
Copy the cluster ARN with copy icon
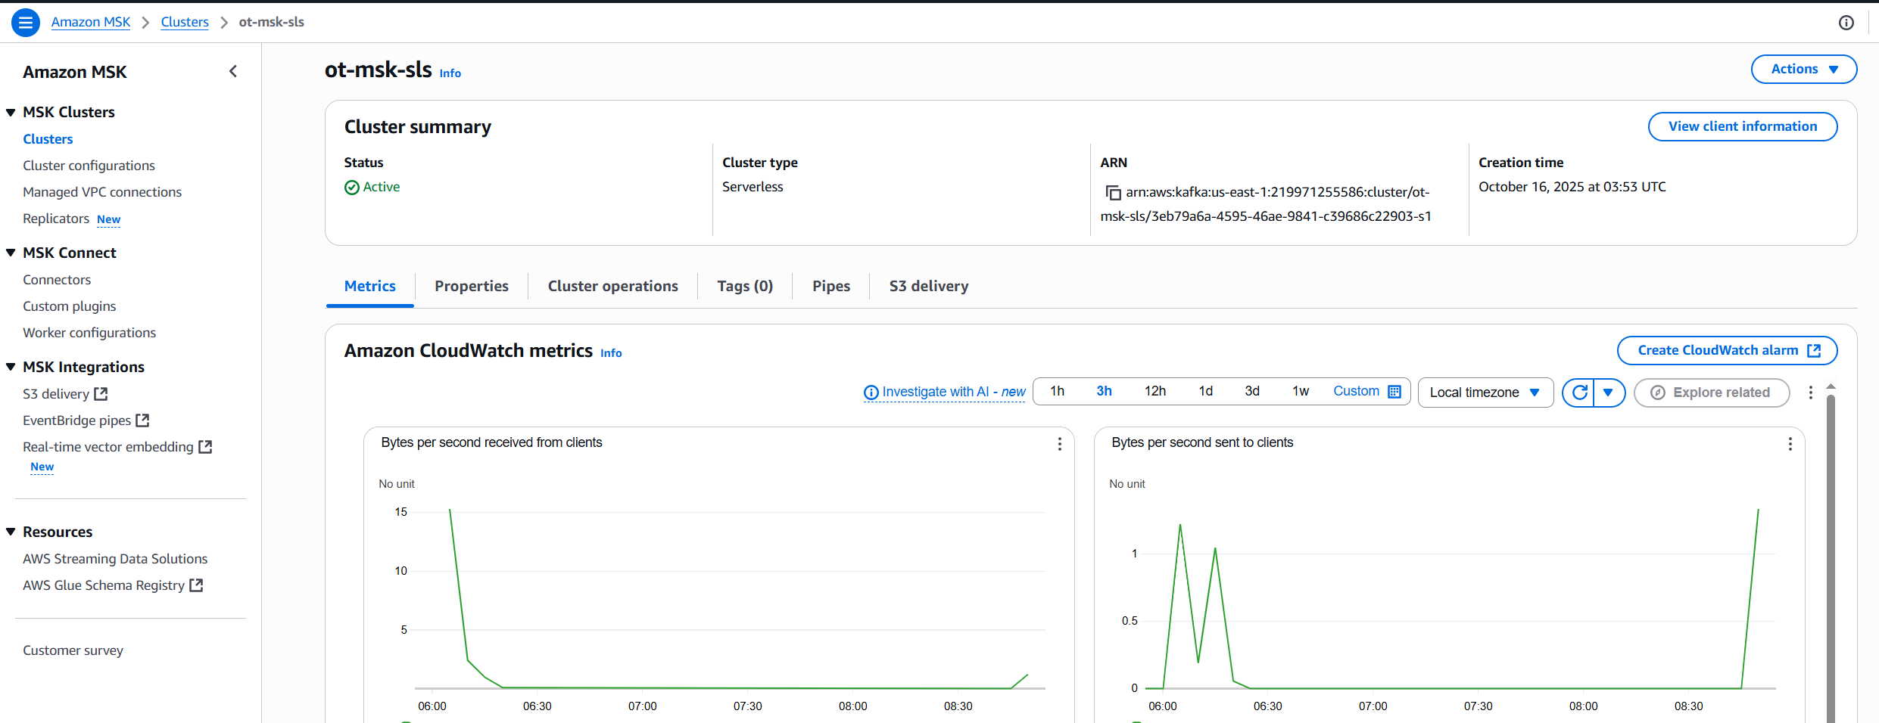click(x=1113, y=193)
